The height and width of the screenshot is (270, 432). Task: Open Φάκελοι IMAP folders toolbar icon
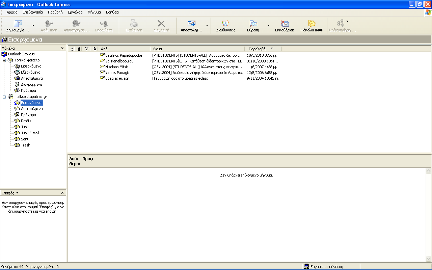(x=312, y=24)
